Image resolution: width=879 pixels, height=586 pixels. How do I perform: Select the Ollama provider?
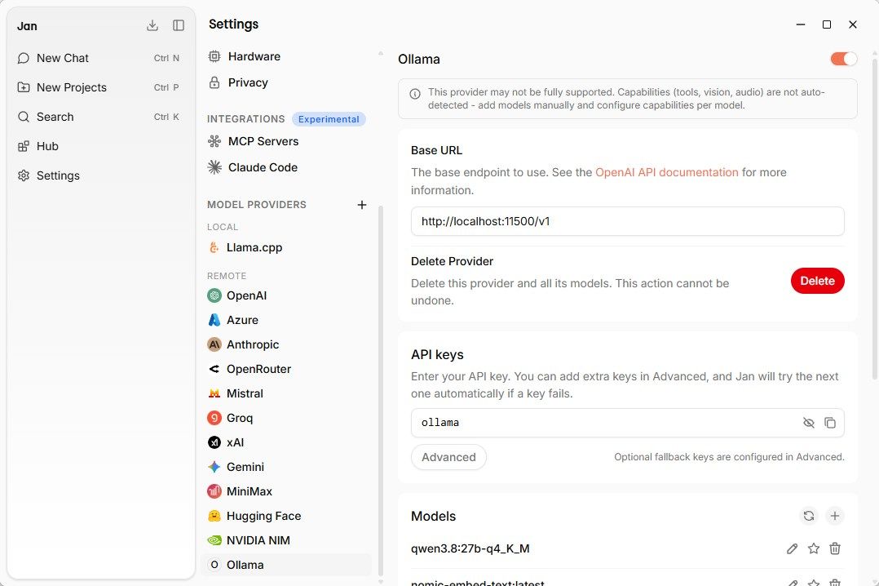click(286, 566)
